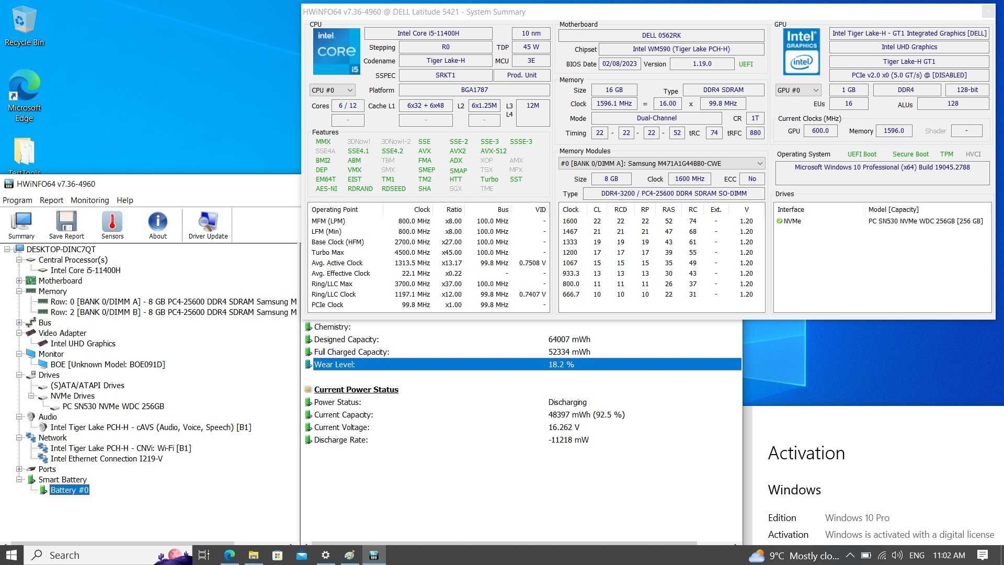
Task: Collapse the Drives tree node
Action: 19,375
